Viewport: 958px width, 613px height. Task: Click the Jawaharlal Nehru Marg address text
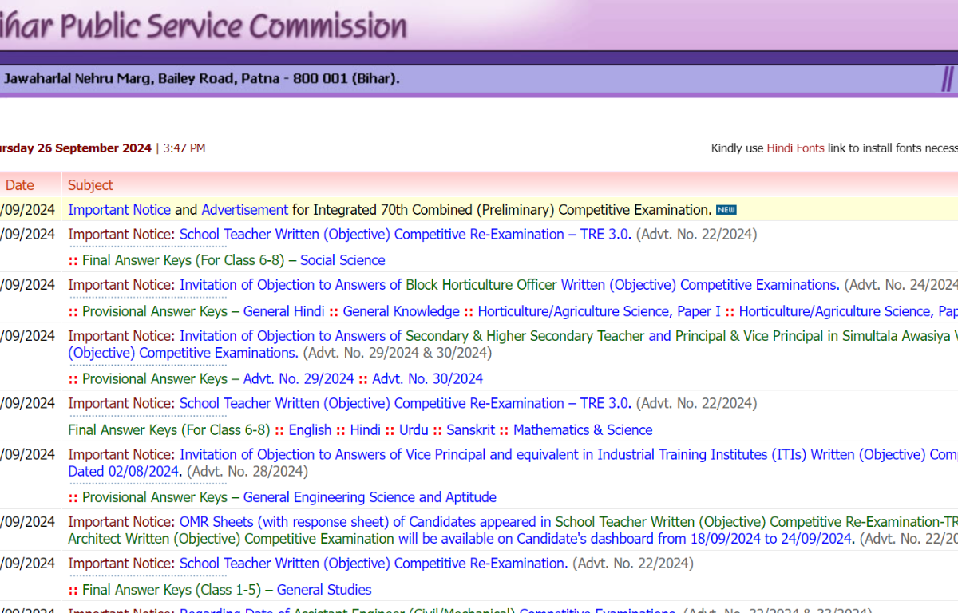pos(201,79)
